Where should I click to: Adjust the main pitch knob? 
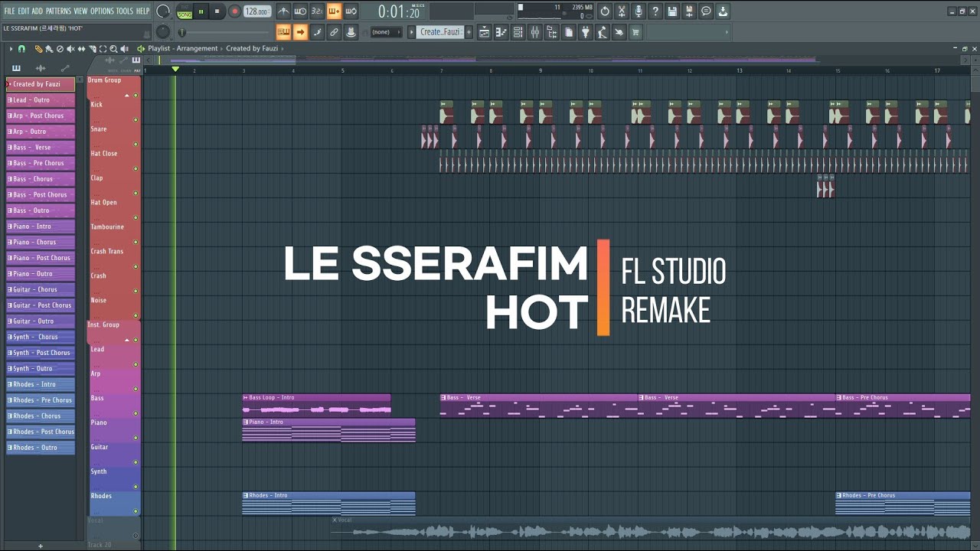tap(163, 32)
